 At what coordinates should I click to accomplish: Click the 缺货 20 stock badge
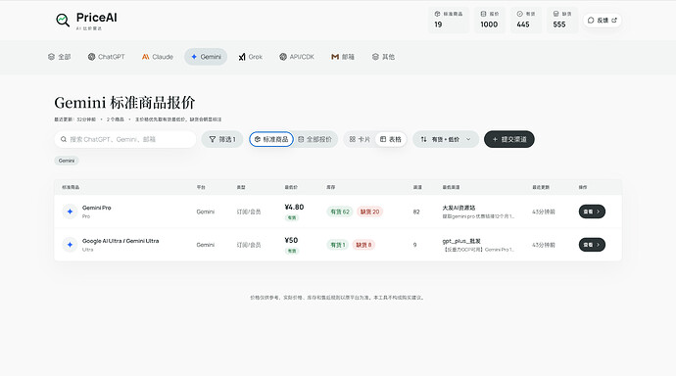[370, 211]
